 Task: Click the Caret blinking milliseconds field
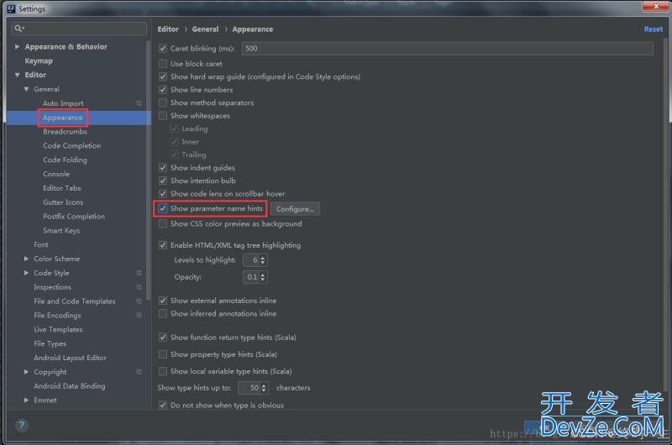(x=448, y=49)
